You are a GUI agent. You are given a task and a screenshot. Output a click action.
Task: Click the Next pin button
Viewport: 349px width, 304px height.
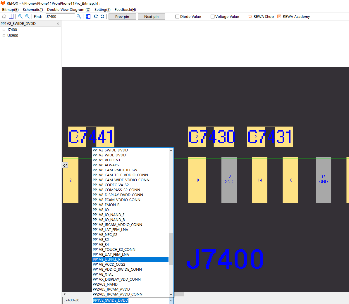151,16
